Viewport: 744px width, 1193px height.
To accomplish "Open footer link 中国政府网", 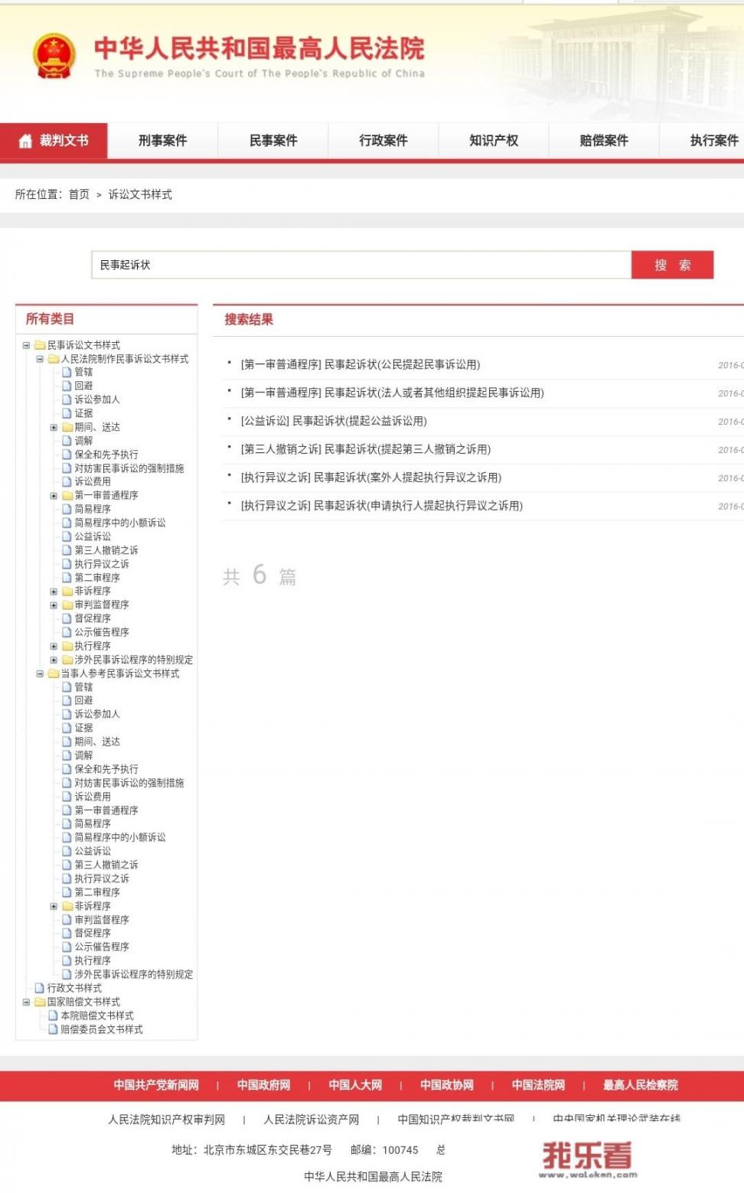I will click(x=264, y=1085).
